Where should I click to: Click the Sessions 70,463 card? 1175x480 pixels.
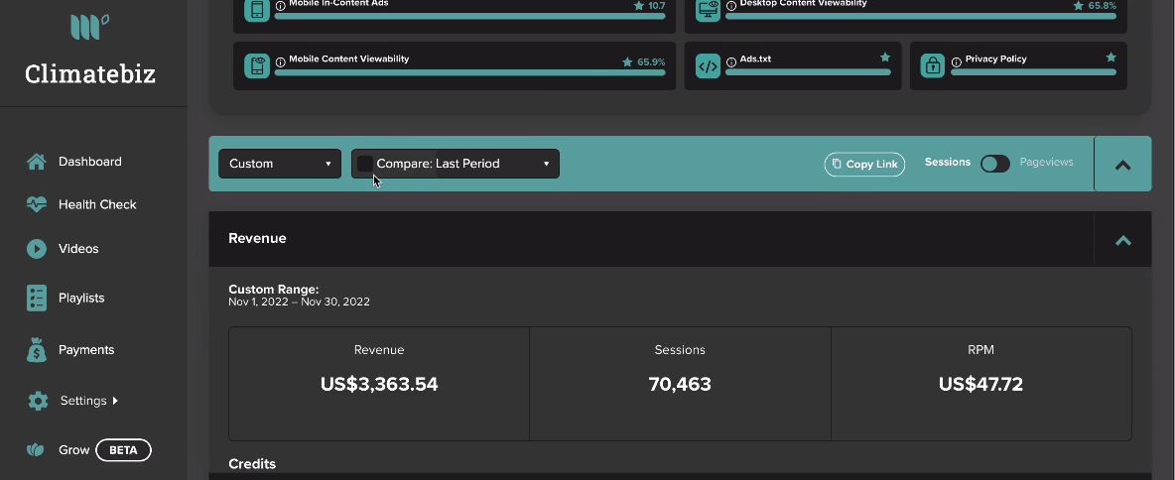click(680, 384)
